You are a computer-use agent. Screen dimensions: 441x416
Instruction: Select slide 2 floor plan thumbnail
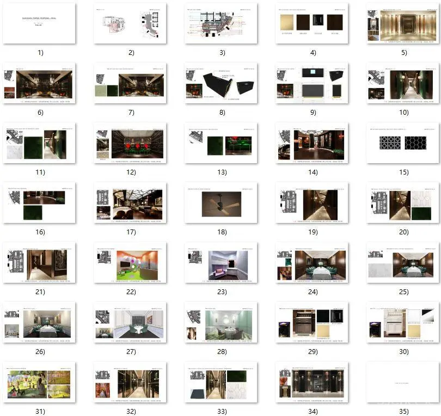coord(130,23)
